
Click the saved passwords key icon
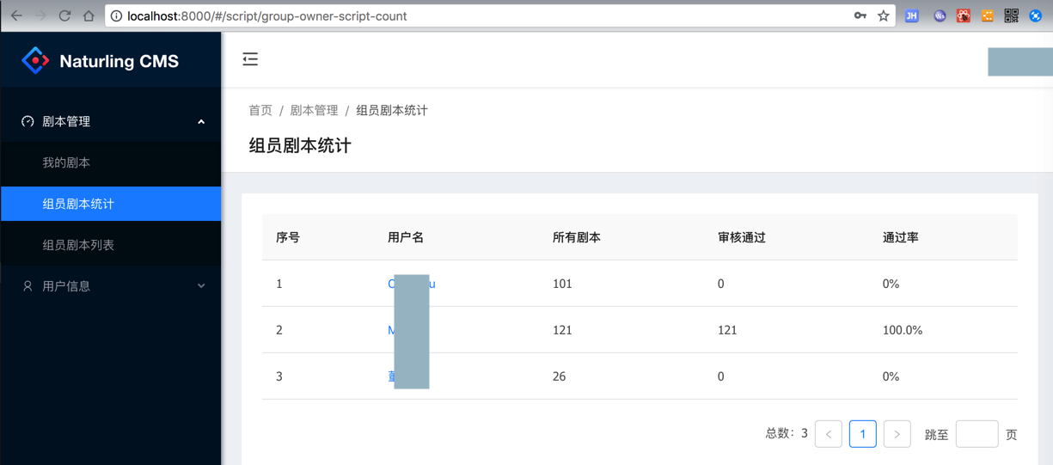point(860,15)
